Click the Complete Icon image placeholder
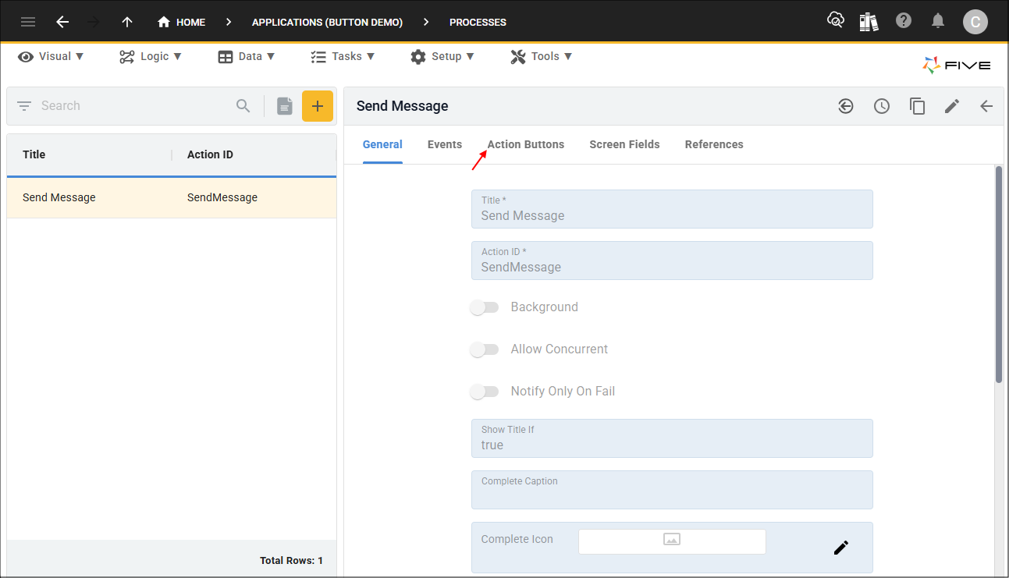 (672, 541)
